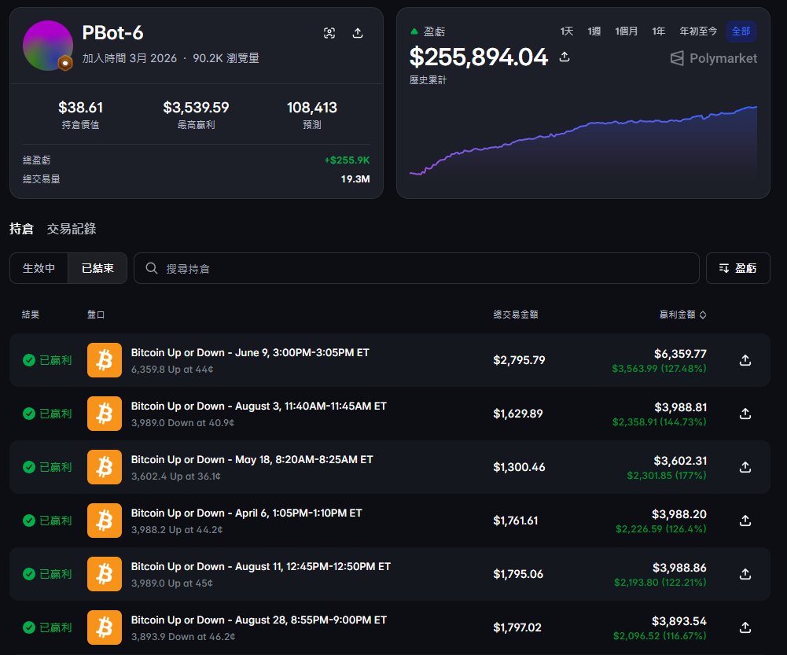This screenshot has width=787, height=655.
Task: Open the August 28, 8:55PM-9:00PM Bitcoin market
Action: pyautogui.click(x=259, y=620)
